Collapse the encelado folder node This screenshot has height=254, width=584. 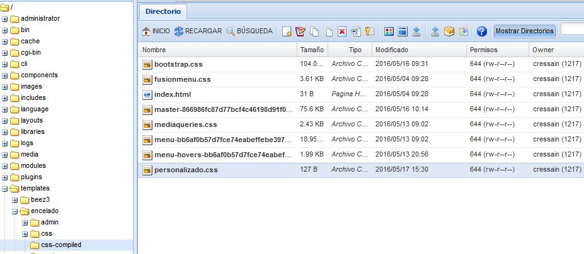(15, 212)
